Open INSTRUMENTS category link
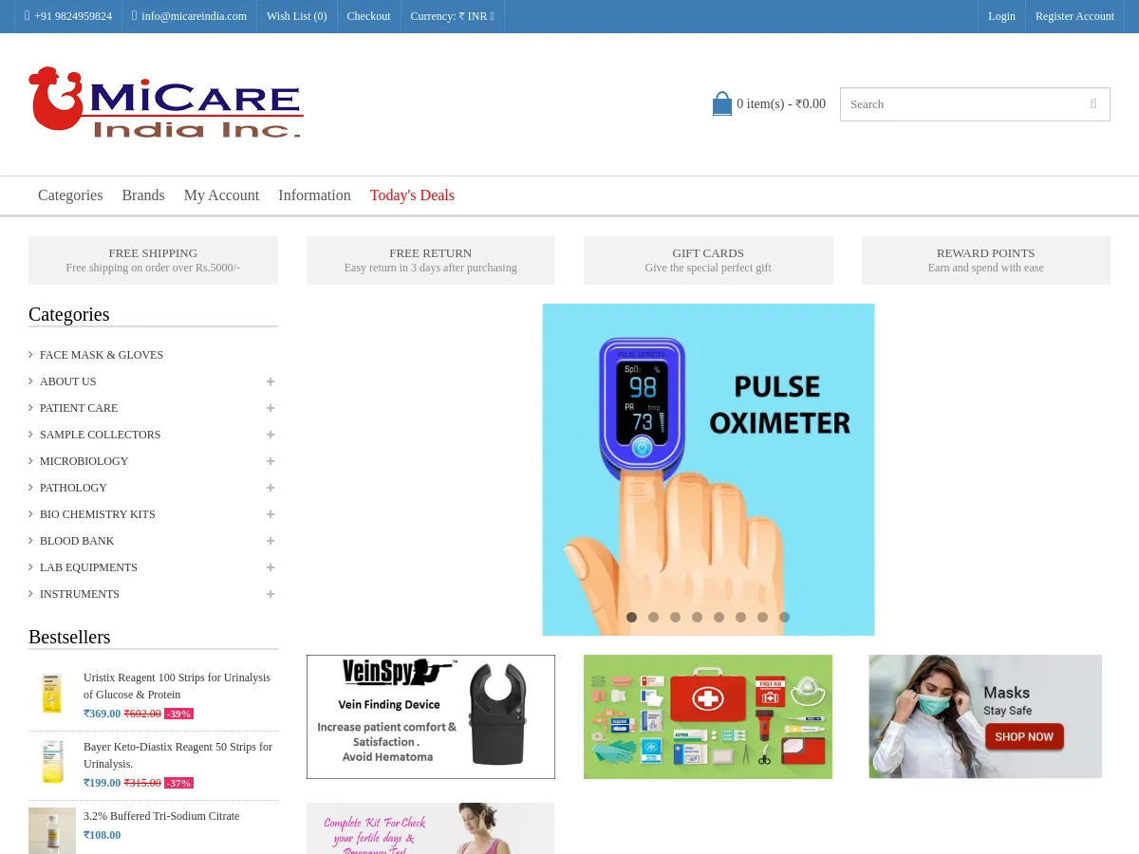 tap(80, 594)
